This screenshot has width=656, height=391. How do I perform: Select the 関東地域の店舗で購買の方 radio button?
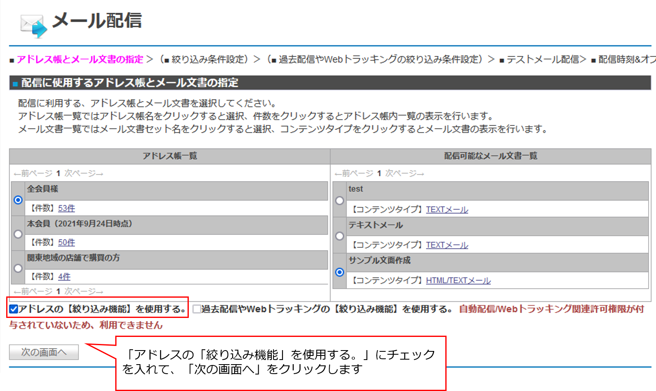coord(18,268)
